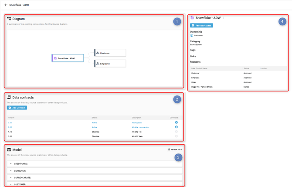292x187 pixels.
Task: Click the Model section table icon
Action: click(x=9, y=150)
